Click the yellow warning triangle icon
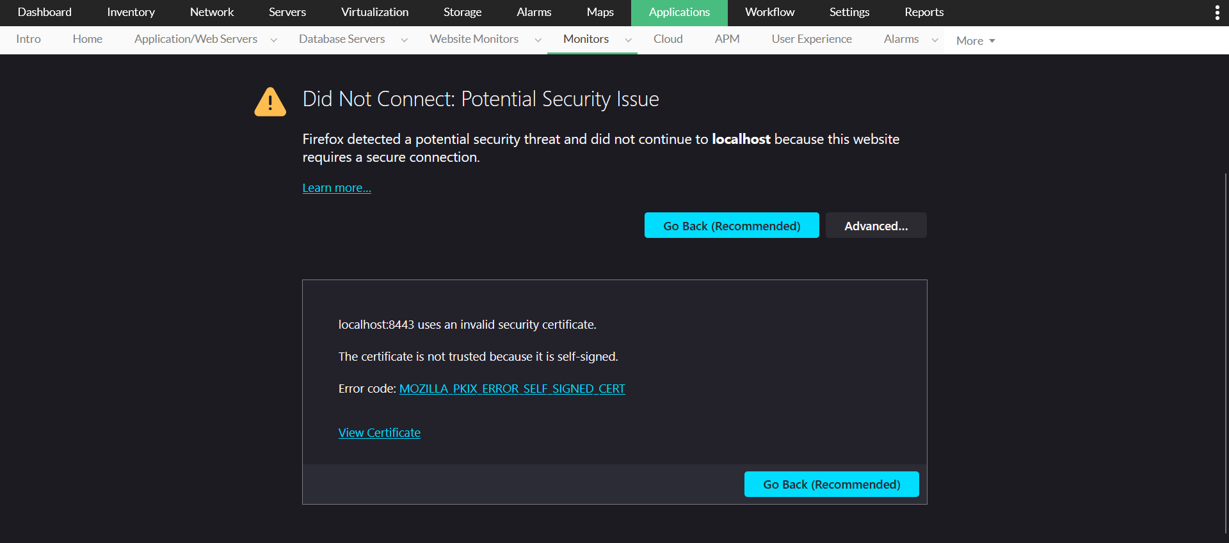1229x543 pixels. (270, 102)
